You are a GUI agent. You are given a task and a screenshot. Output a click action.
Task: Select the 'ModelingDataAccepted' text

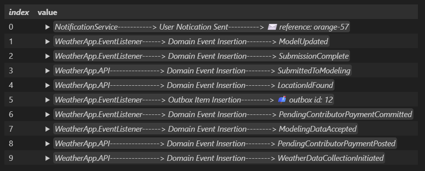point(318,129)
